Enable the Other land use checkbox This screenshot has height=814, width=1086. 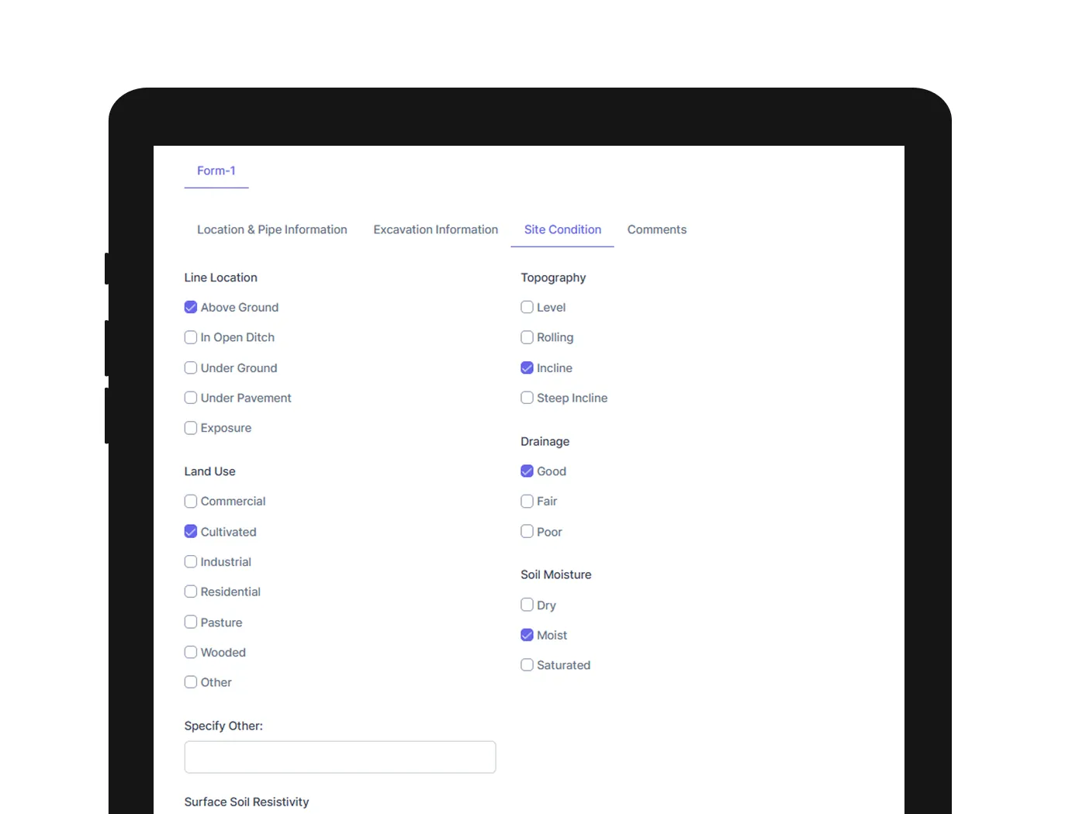191,682
